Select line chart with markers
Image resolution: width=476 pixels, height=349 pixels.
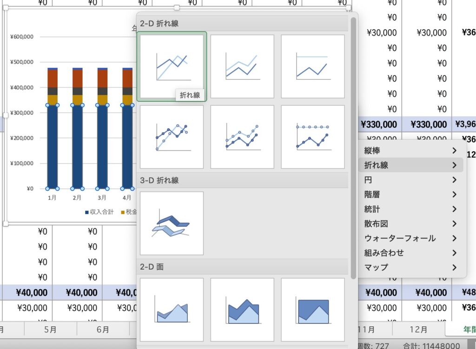[172, 137]
